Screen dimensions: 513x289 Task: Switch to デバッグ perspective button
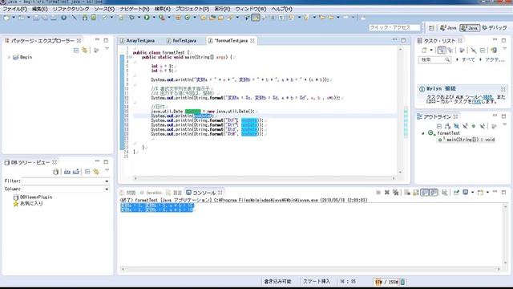pyautogui.click(x=495, y=28)
